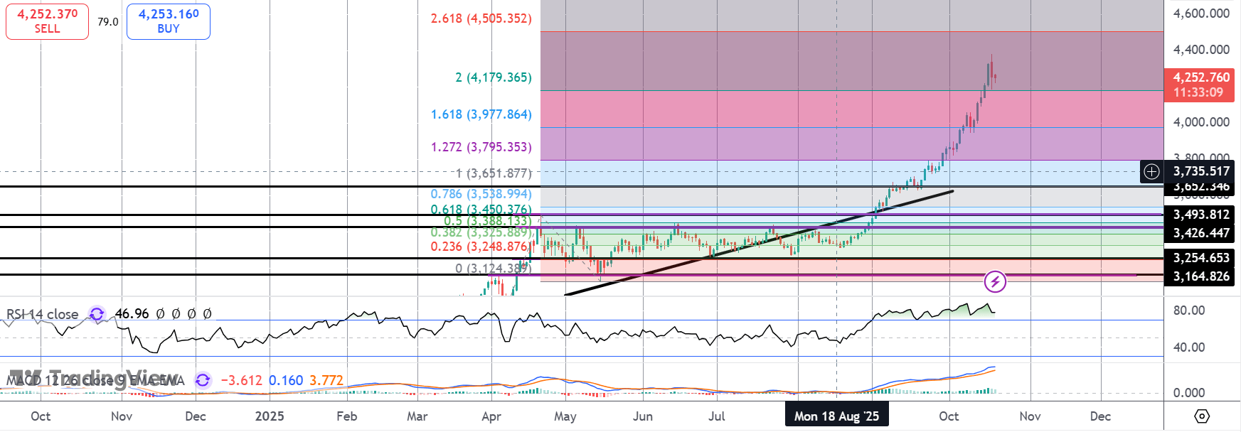Viewport: 1241px width, 432px height.
Task: Click the 3,493.812 price axis label
Action: pyautogui.click(x=1200, y=215)
